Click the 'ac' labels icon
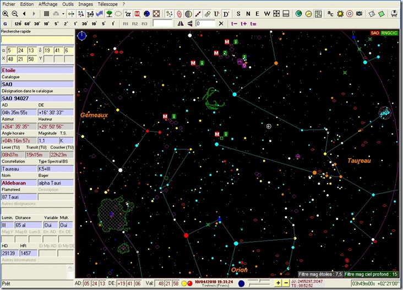 click(x=330, y=14)
